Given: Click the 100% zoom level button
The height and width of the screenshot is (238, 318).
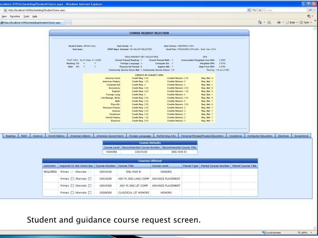Looking at the screenshot, I should (x=304, y=232).
